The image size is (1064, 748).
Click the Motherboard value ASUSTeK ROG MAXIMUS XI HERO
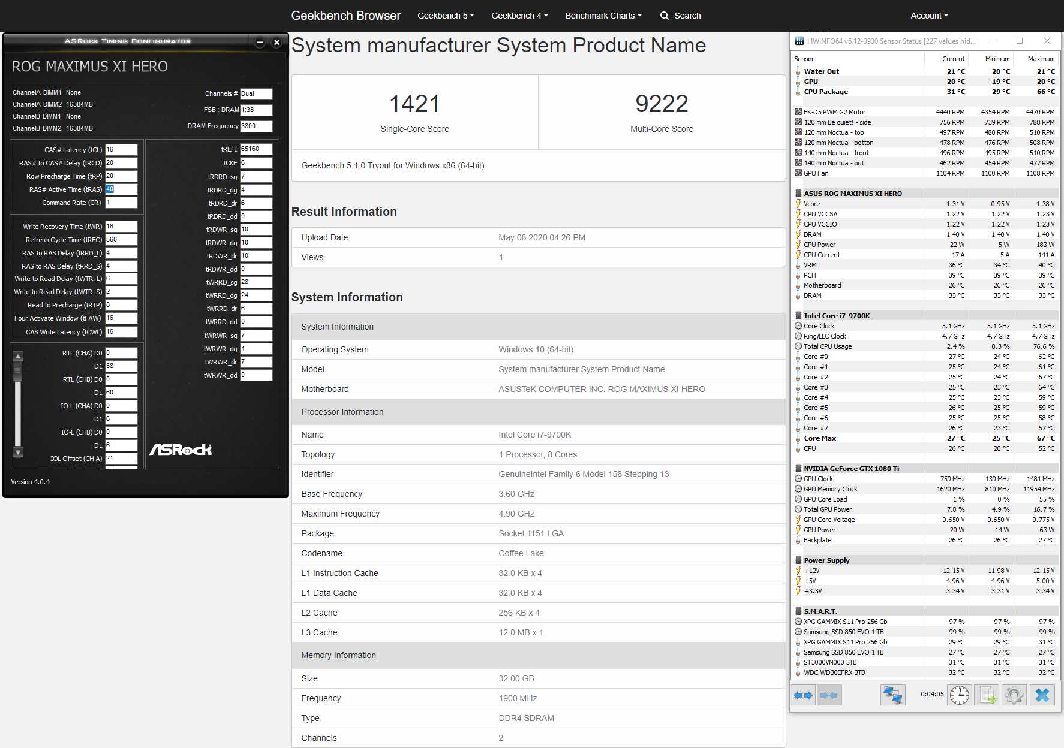[602, 389]
